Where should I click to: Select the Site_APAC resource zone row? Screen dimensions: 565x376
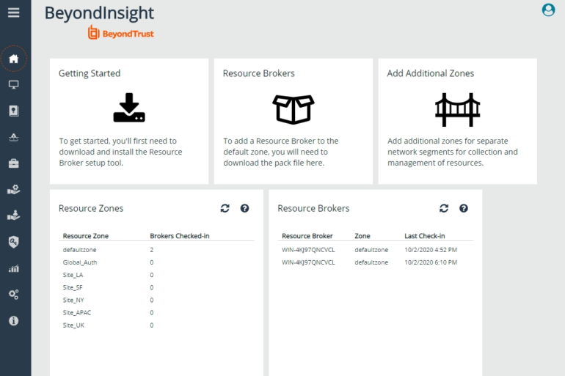(x=77, y=312)
